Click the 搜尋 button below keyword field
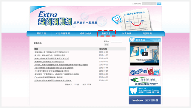 [x=107, y=45]
